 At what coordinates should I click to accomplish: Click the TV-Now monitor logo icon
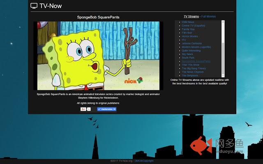(x=34, y=6)
